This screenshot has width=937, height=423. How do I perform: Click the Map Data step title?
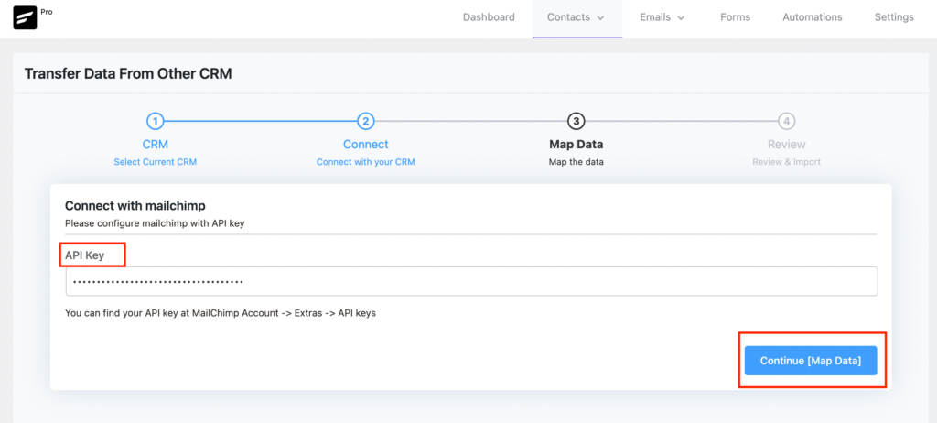(x=576, y=144)
